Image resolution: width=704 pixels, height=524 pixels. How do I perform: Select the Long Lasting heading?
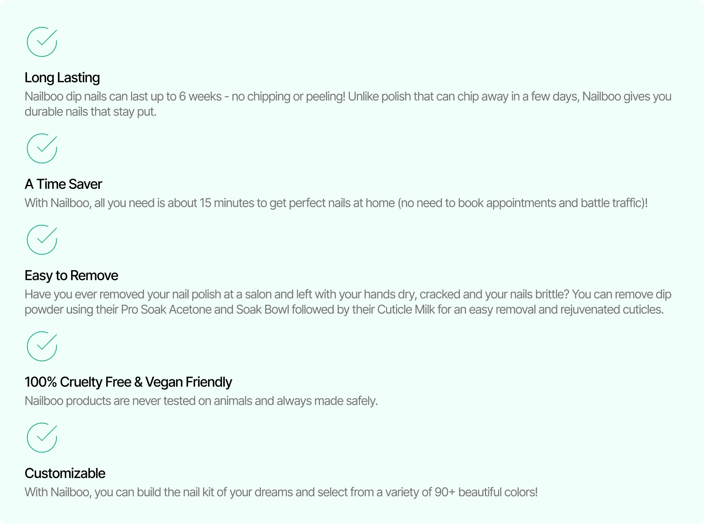pyautogui.click(x=62, y=78)
